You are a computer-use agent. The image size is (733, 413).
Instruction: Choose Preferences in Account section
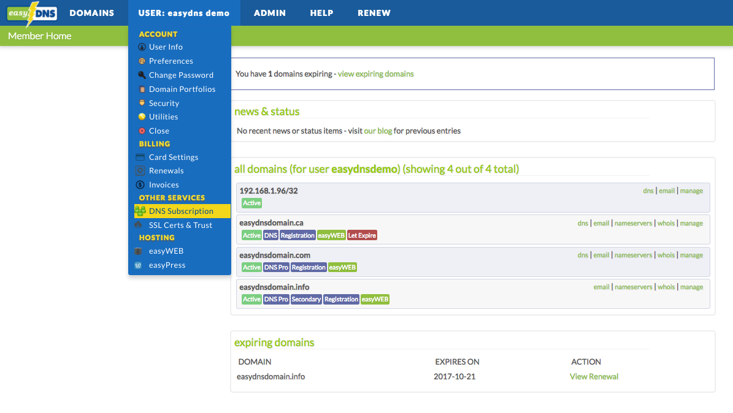tap(171, 61)
